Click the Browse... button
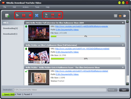The width and height of the screenshot is (131, 99). coord(112,90)
